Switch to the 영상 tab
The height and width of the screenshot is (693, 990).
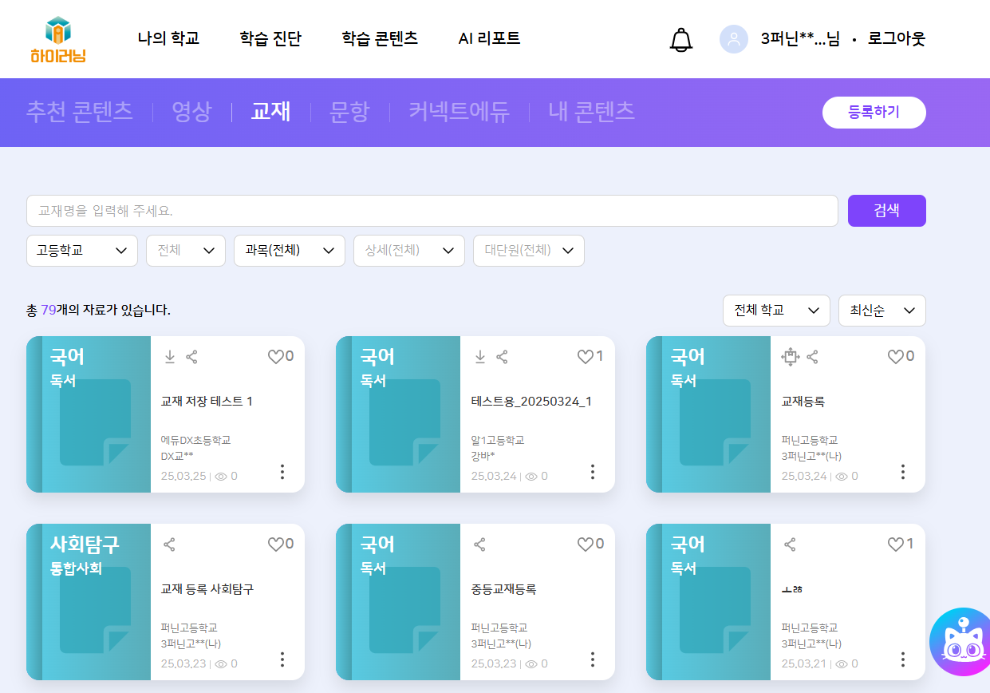[x=191, y=112]
